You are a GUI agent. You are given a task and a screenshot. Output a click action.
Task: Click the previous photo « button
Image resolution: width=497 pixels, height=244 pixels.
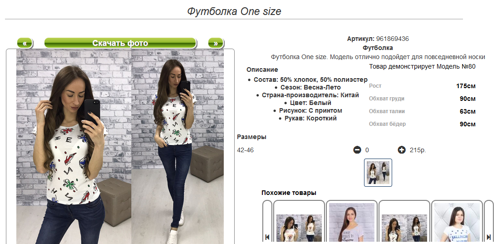[25, 43]
